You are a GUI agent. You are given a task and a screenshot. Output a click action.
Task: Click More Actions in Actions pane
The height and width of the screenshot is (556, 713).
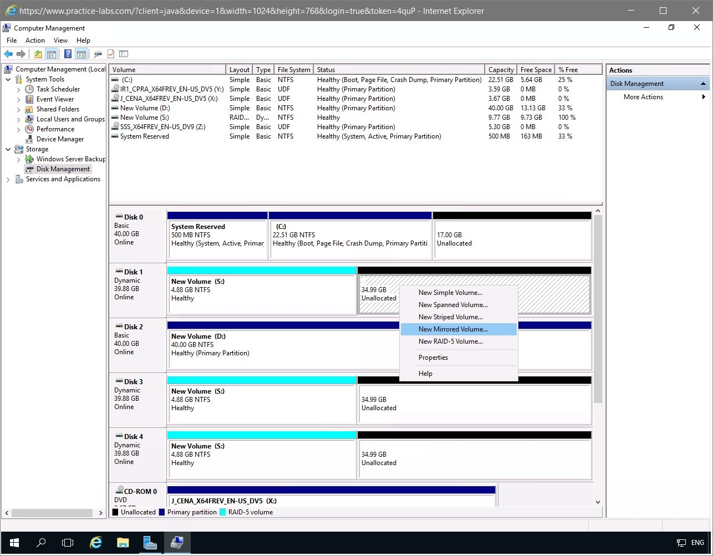pos(643,97)
